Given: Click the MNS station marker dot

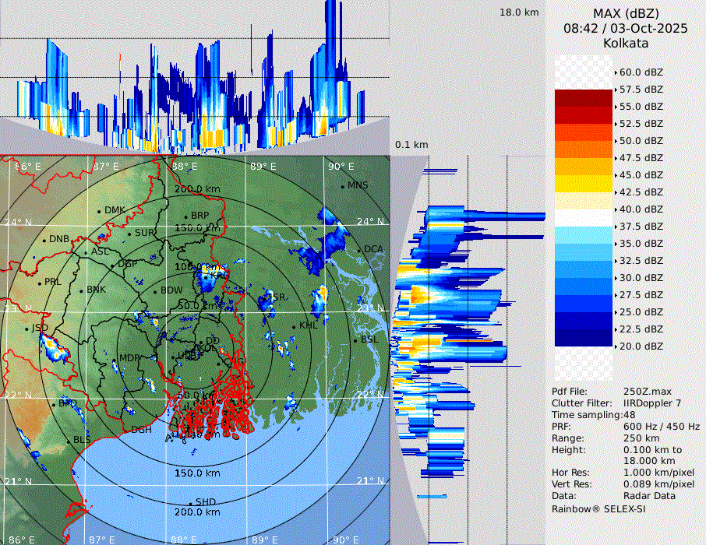Looking at the screenshot, I should tap(342, 185).
